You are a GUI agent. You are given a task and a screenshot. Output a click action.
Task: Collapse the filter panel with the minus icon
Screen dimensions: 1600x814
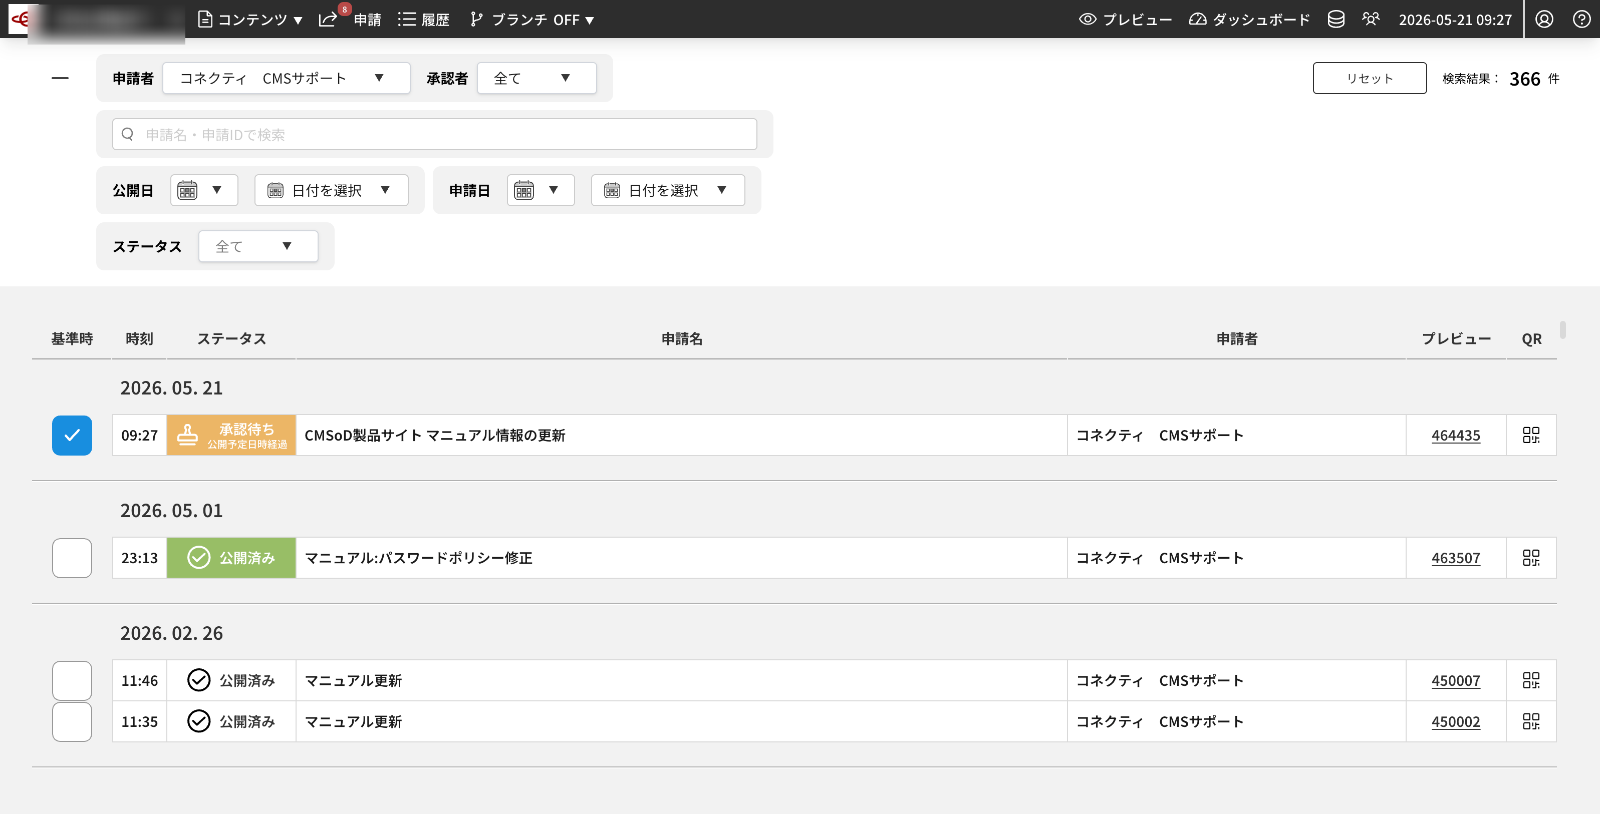tap(60, 78)
